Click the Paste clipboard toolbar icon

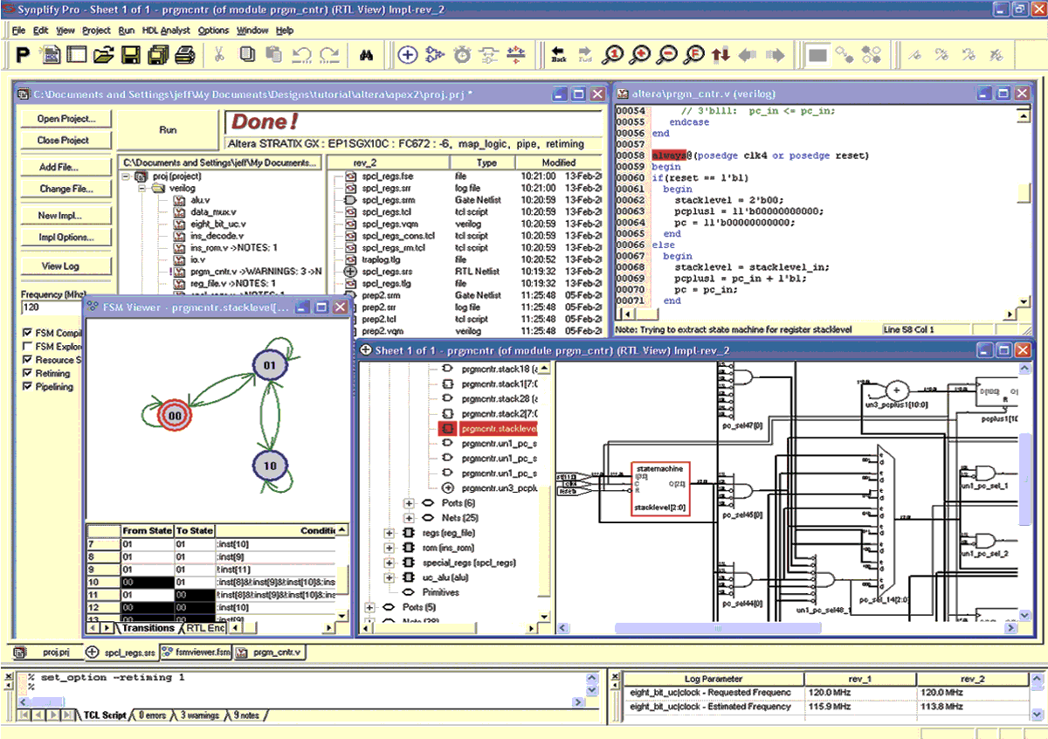(273, 55)
